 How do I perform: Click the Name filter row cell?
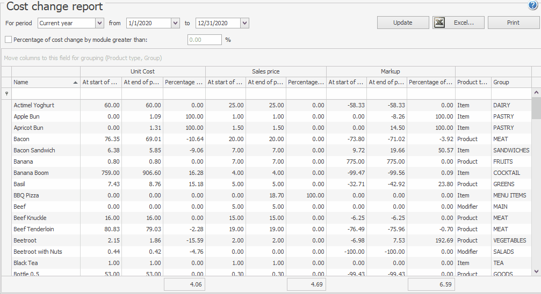tap(46, 93)
